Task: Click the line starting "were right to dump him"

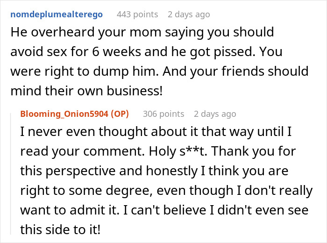Action: pyautogui.click(x=159, y=72)
